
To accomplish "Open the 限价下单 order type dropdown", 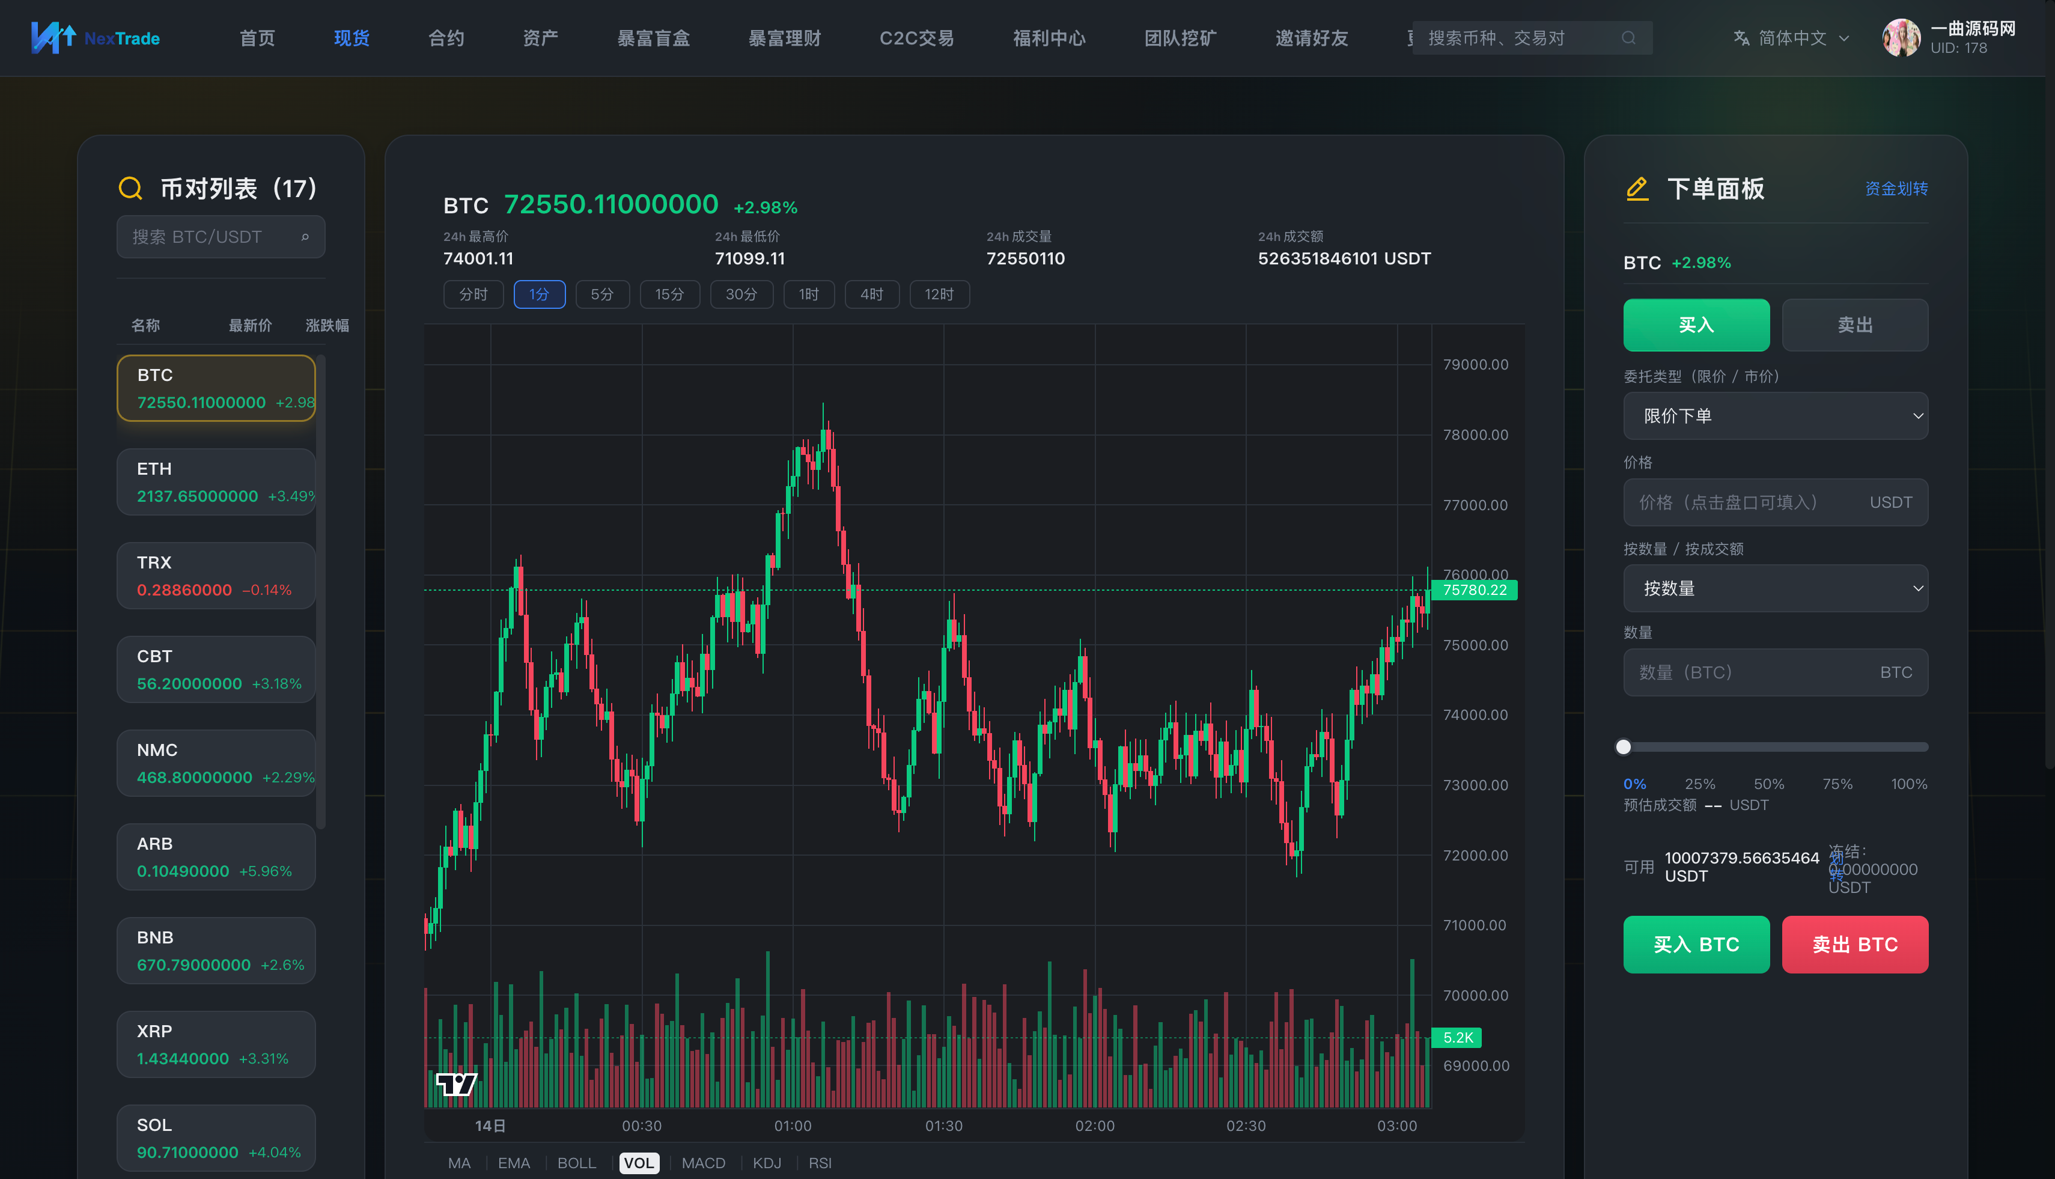I will click(x=1775, y=416).
